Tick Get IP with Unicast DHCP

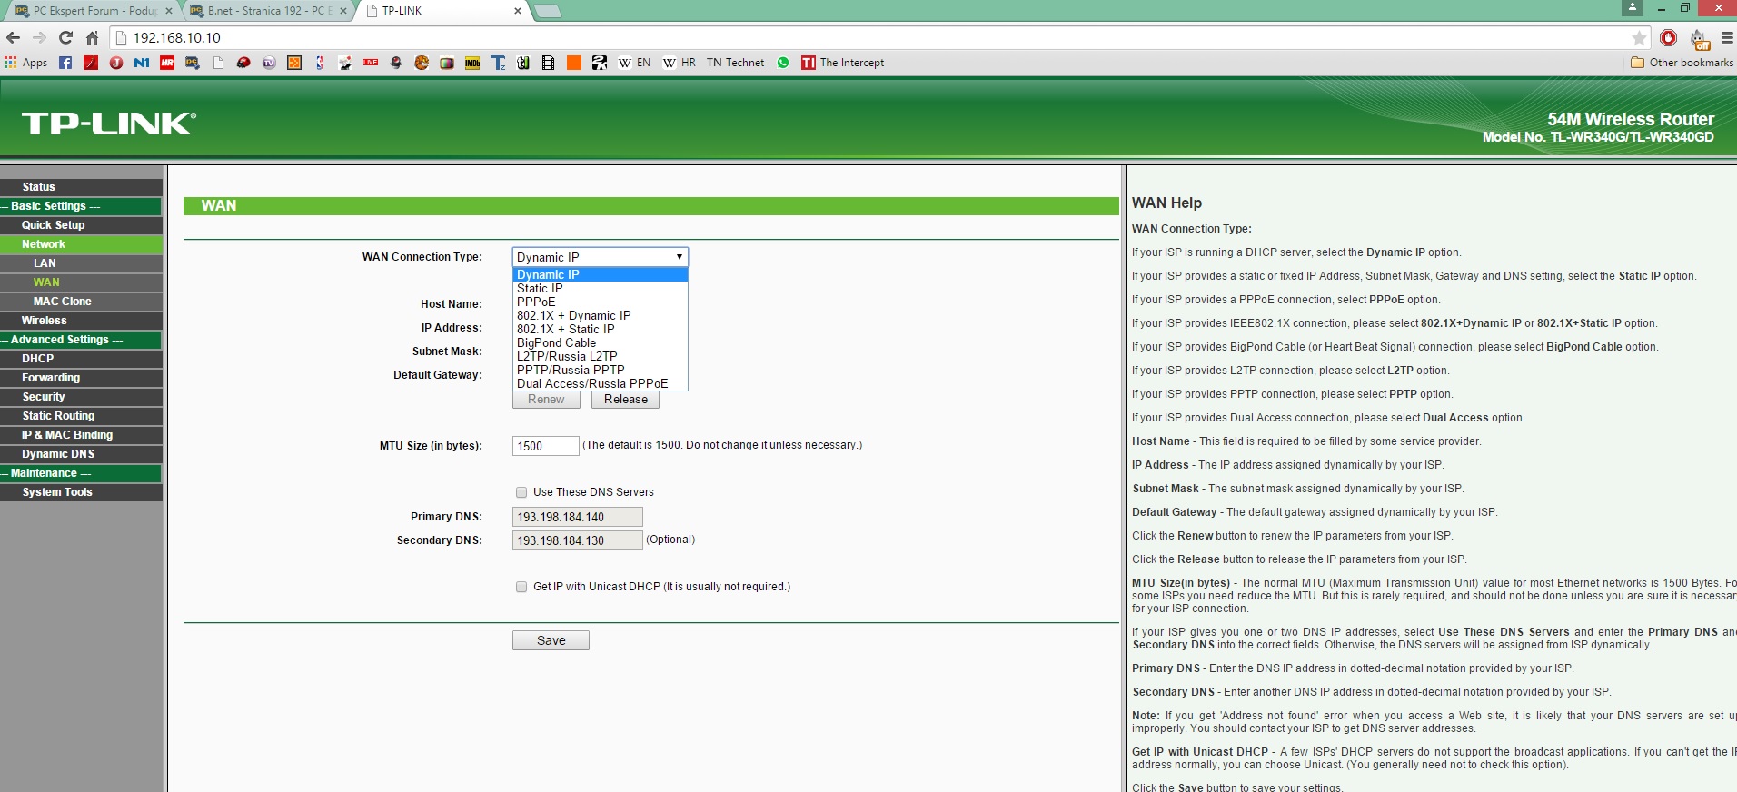pyautogui.click(x=521, y=587)
